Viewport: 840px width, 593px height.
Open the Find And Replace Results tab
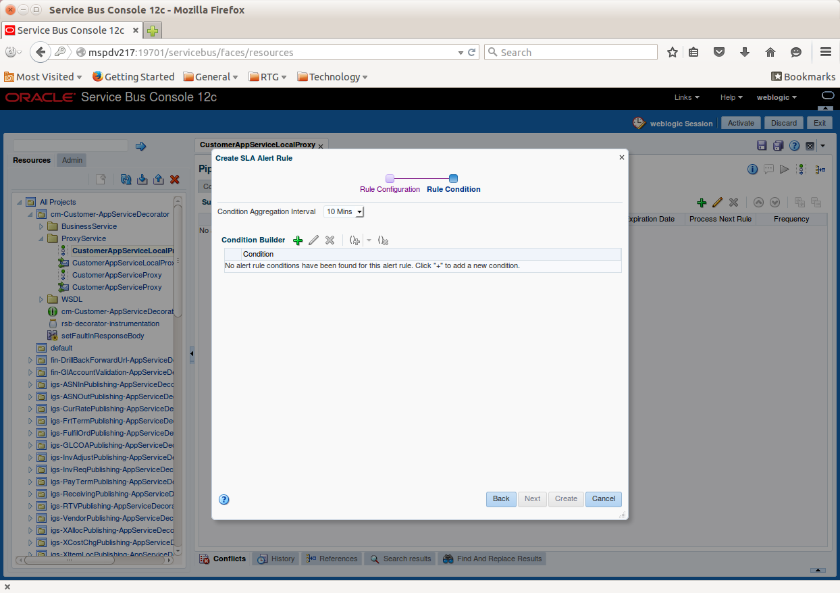(492, 559)
